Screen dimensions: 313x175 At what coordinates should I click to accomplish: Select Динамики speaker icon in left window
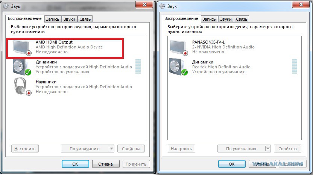[x=22, y=67]
